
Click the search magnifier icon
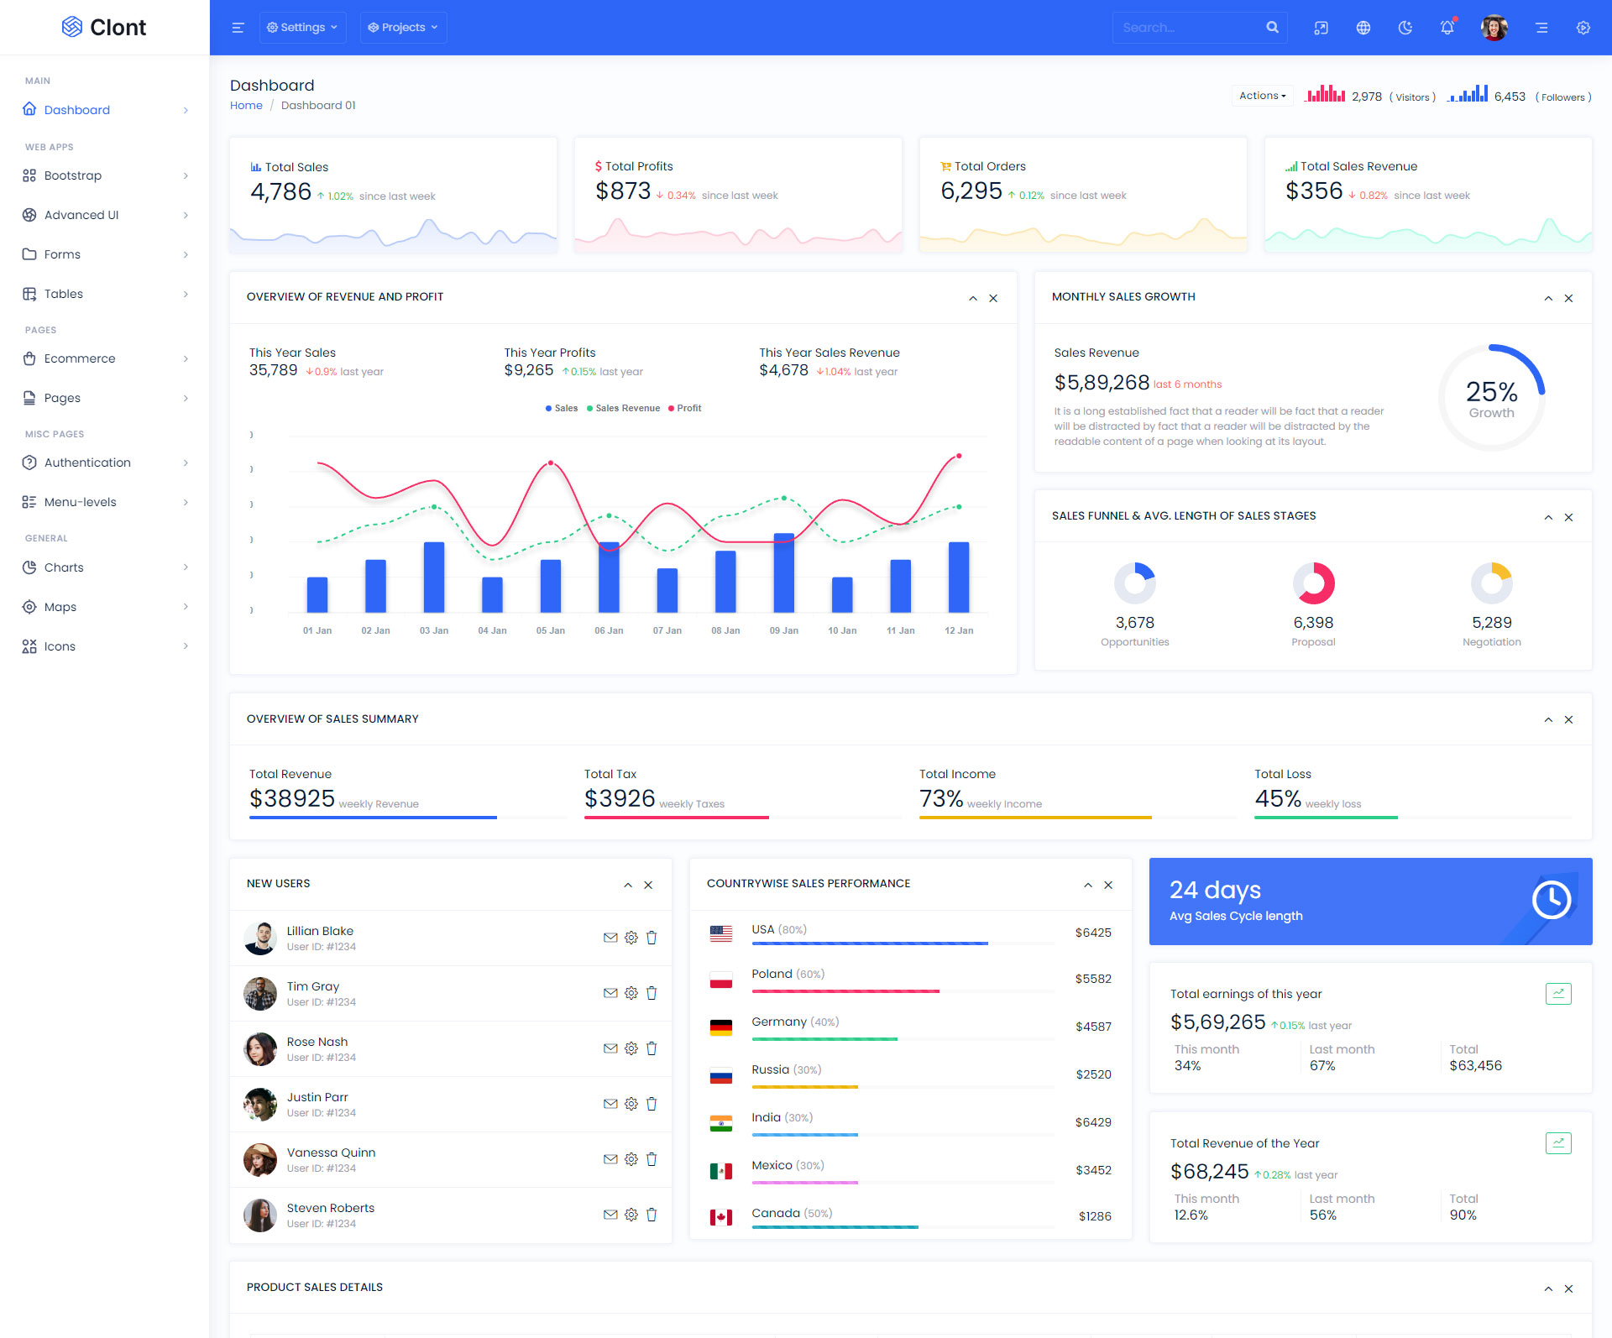[x=1272, y=28]
